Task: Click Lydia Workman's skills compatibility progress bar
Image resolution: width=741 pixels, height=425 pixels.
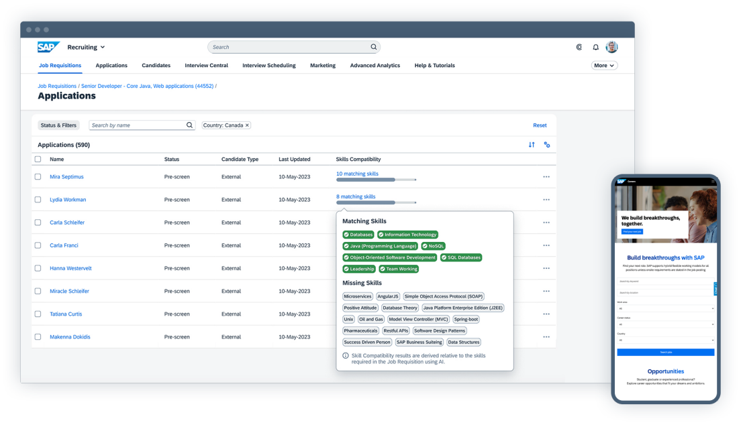Action: [377, 202]
